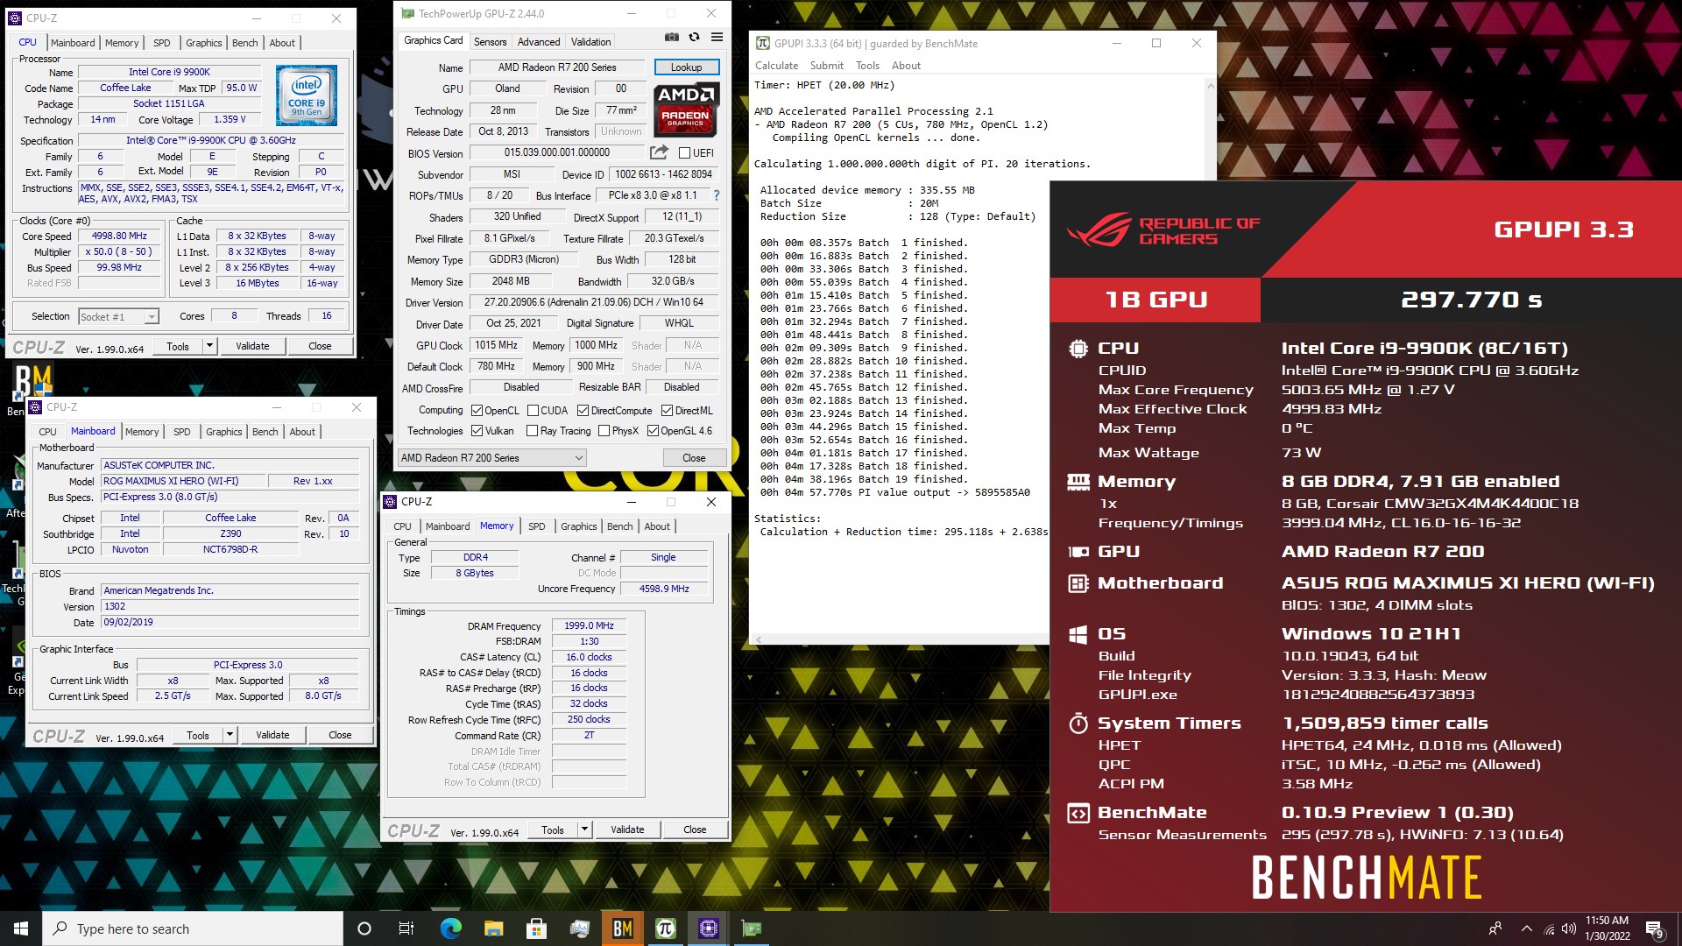
Task: Open the volume speaker tray icon
Action: pos(1568,928)
